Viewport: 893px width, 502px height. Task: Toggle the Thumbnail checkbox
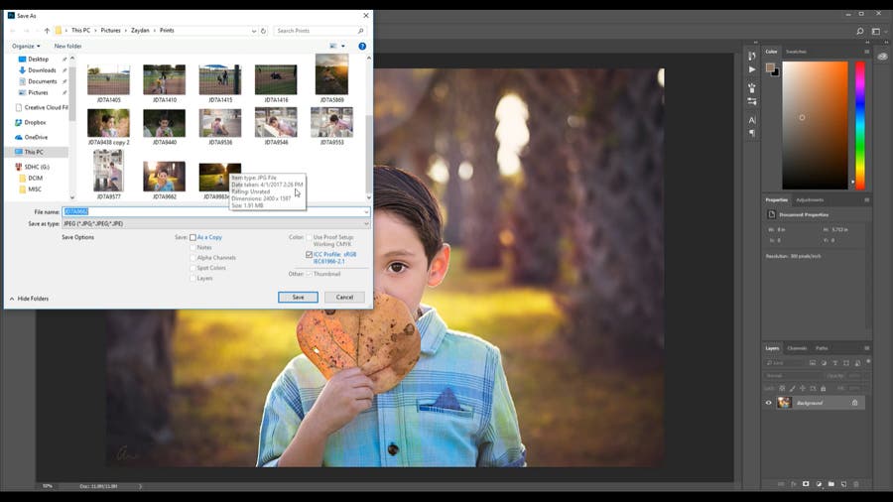pos(310,274)
